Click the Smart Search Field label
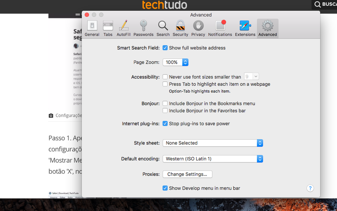Viewport: 337px width, 211px height. [x=138, y=48]
